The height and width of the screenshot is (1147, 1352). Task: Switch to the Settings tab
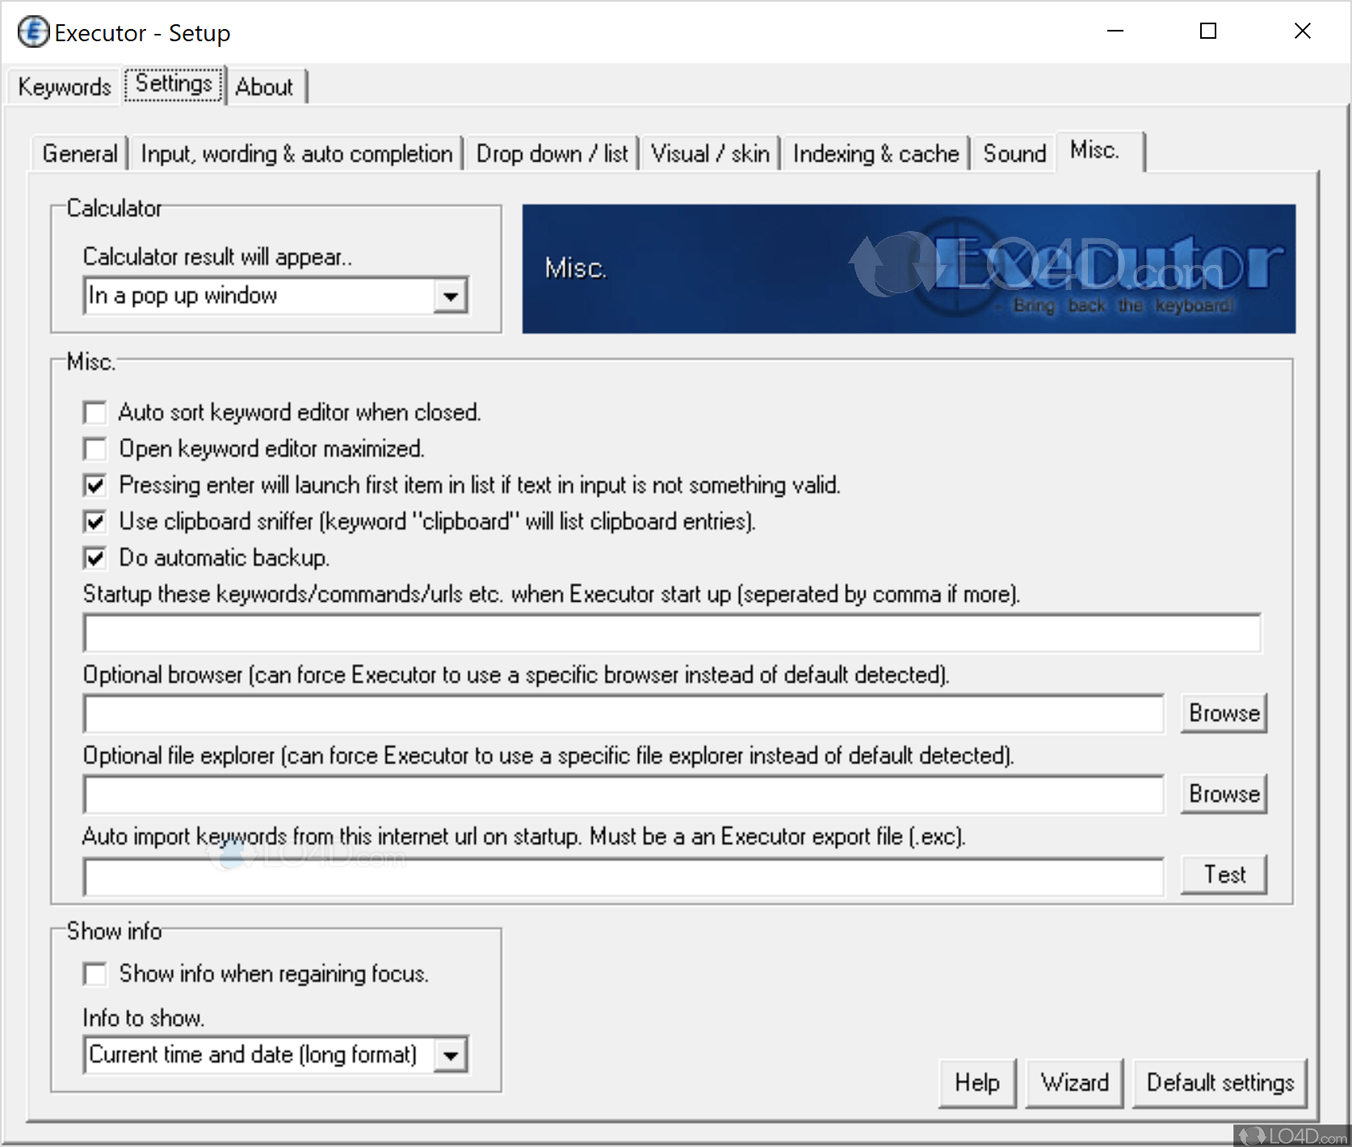coord(174,84)
